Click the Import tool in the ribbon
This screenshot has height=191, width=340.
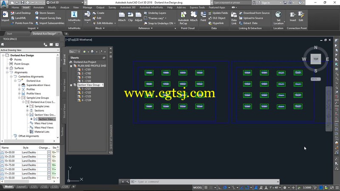click(5, 17)
